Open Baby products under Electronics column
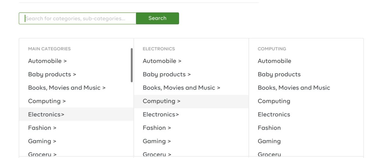This screenshot has height=158, width=381. (x=167, y=74)
